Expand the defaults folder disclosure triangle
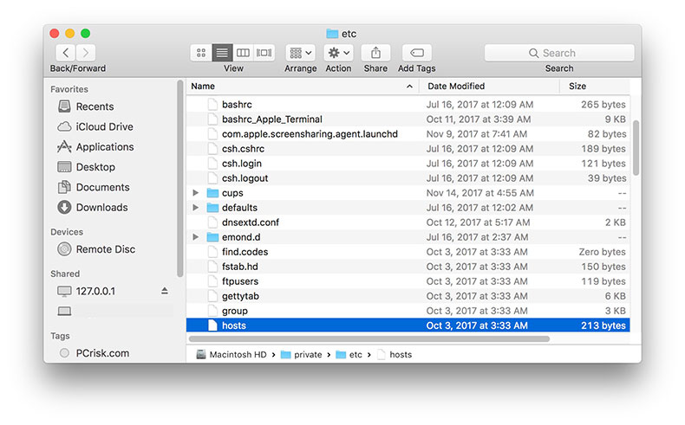Viewport: 685px width, 425px height. click(196, 208)
